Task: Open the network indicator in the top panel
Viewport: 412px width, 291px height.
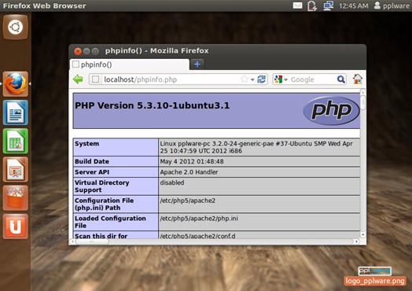Action: click(328, 6)
